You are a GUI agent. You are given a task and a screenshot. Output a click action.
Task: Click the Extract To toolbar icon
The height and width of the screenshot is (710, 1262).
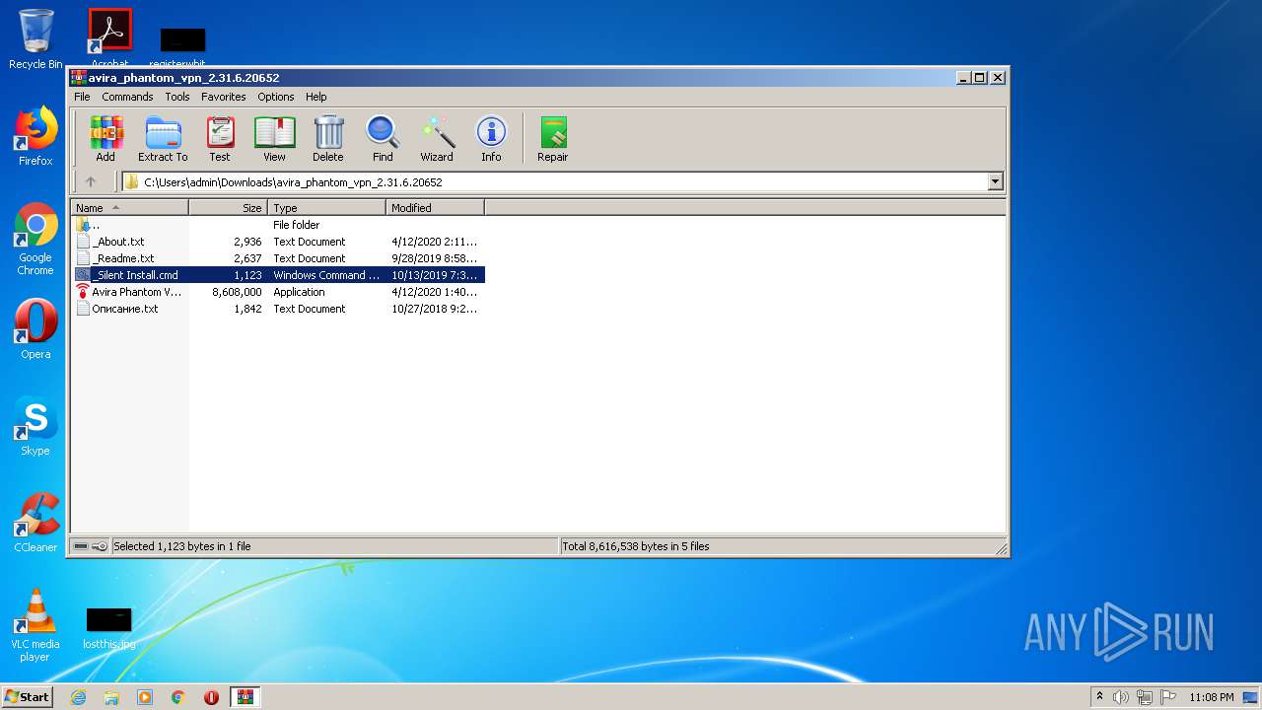coord(163,139)
